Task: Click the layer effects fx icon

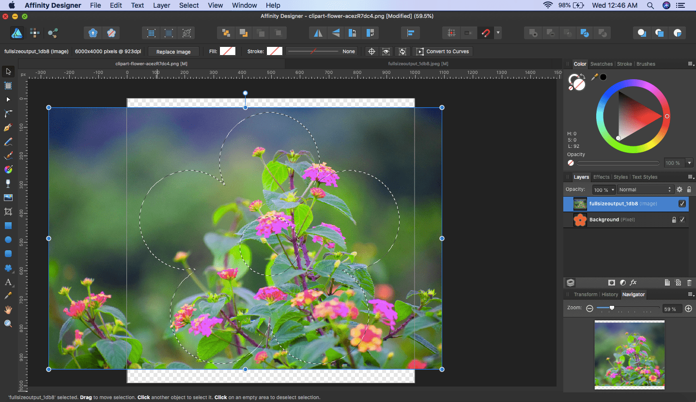Action: 633,283
